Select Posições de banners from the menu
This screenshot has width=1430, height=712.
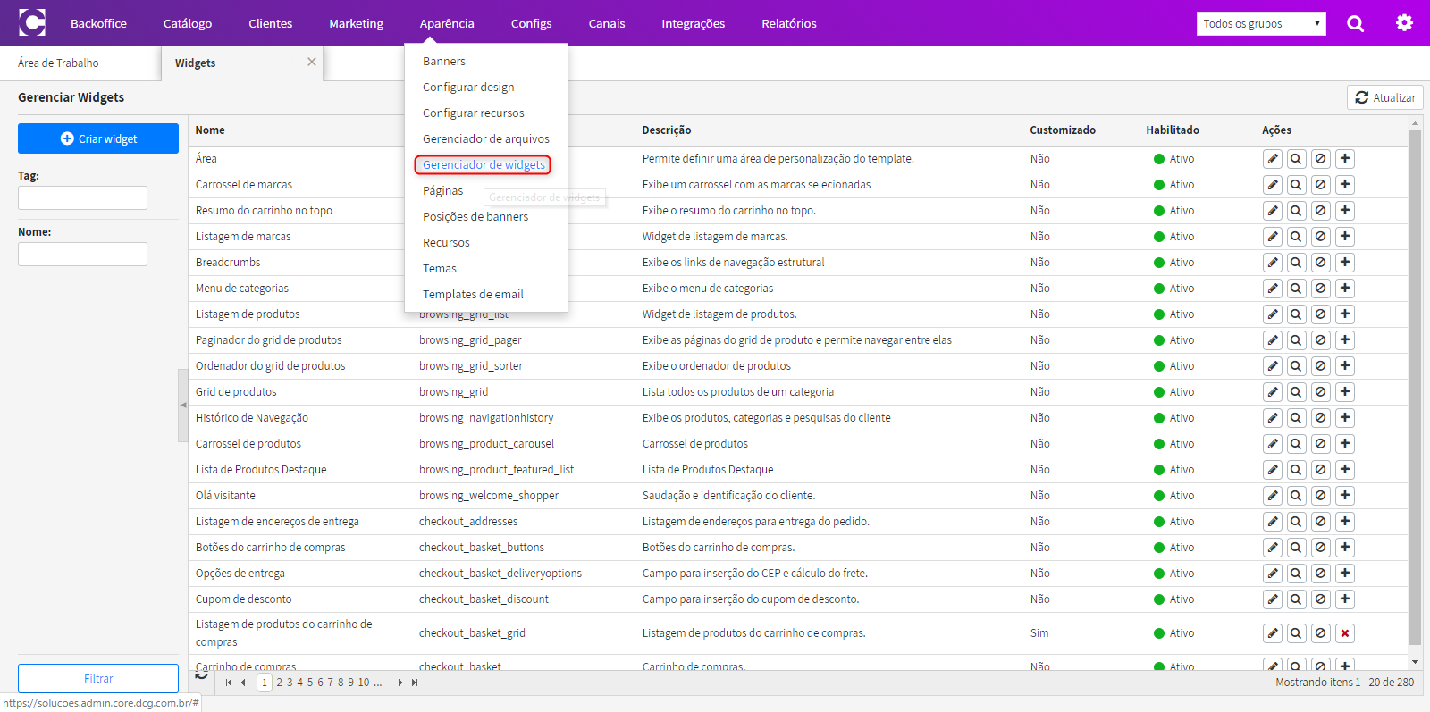point(475,217)
